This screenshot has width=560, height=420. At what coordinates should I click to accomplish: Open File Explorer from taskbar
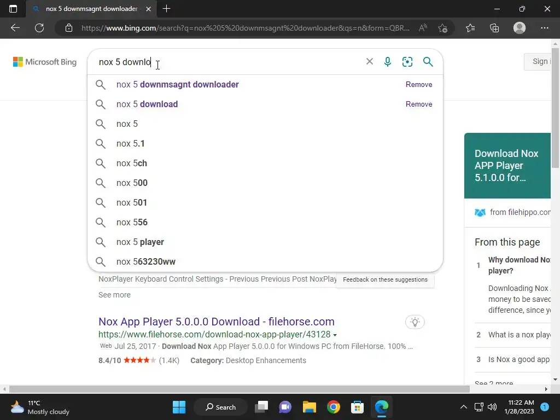(310, 407)
